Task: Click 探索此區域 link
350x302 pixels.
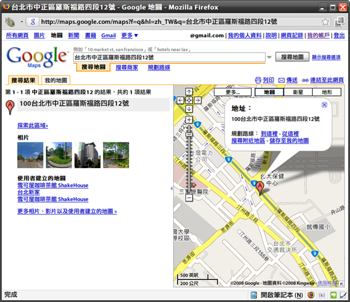Action: click(x=33, y=126)
